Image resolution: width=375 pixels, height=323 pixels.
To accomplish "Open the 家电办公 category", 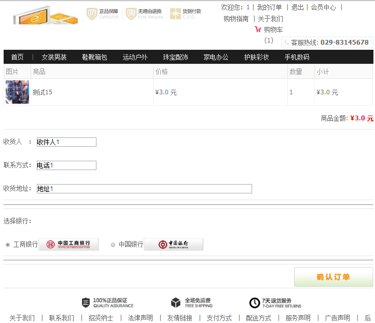I will point(216,57).
